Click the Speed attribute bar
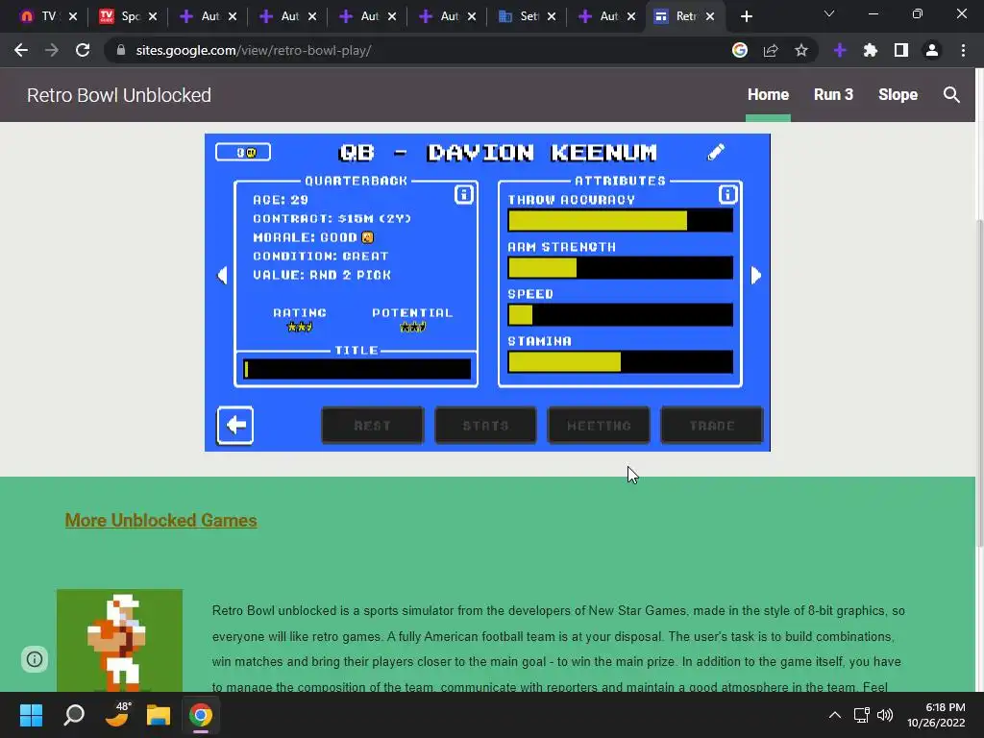This screenshot has height=738, width=984. click(x=620, y=314)
